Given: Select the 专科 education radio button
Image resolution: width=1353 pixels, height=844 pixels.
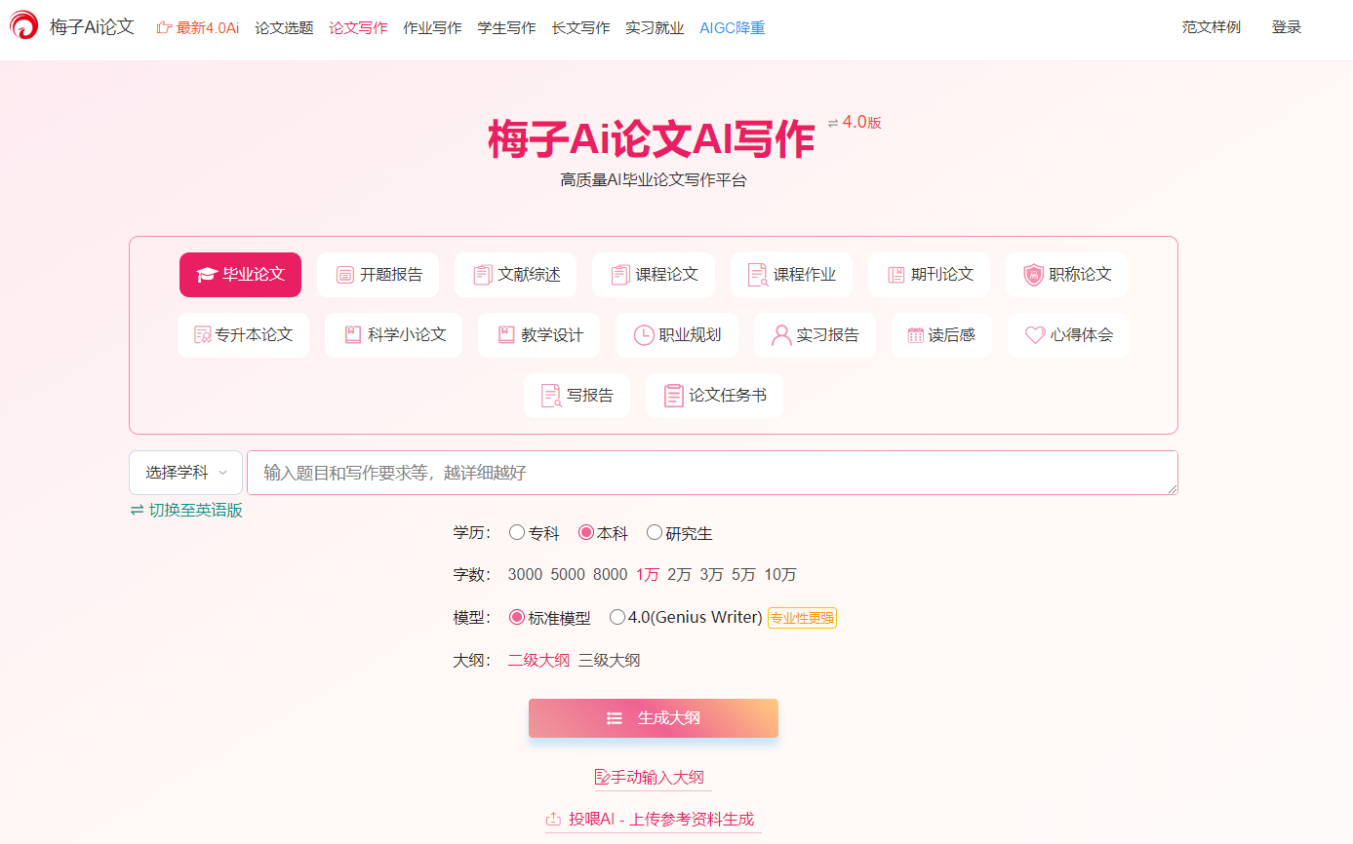Looking at the screenshot, I should pyautogui.click(x=517, y=532).
